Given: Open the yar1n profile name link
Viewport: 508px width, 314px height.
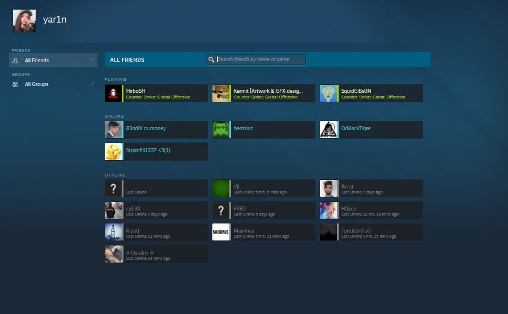Looking at the screenshot, I should coord(55,20).
